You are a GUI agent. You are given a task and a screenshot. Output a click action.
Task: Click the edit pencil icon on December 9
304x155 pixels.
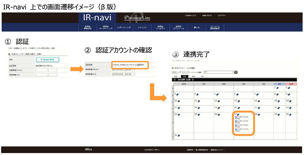click(289, 95)
